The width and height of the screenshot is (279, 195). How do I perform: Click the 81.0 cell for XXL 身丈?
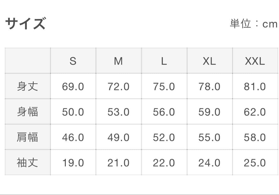pos(255,86)
